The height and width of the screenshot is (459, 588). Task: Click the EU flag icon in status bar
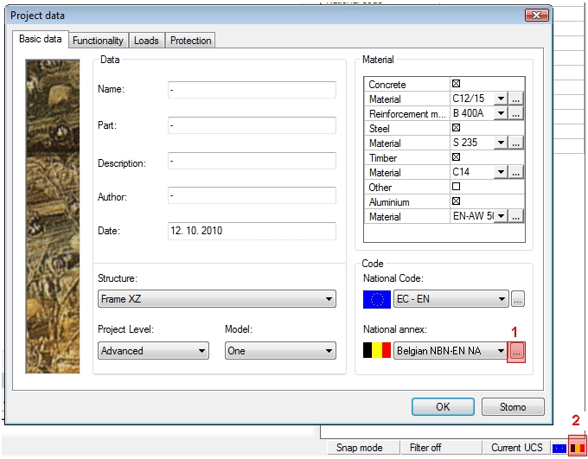coord(559,448)
